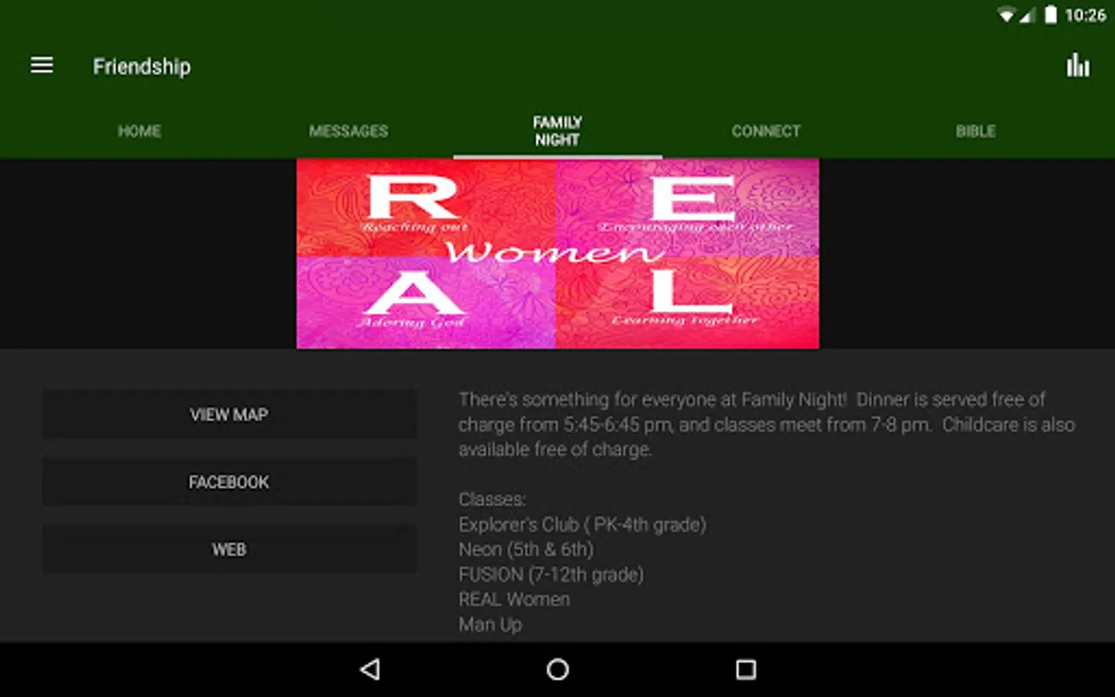Image resolution: width=1115 pixels, height=697 pixels.
Task: Switch to the HOME tab
Action: click(x=139, y=131)
